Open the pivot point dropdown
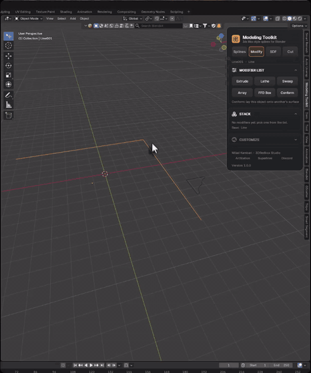The width and height of the screenshot is (311, 373). click(x=149, y=19)
